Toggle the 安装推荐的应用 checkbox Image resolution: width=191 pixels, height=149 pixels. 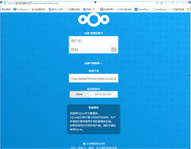pyautogui.click(x=84, y=144)
